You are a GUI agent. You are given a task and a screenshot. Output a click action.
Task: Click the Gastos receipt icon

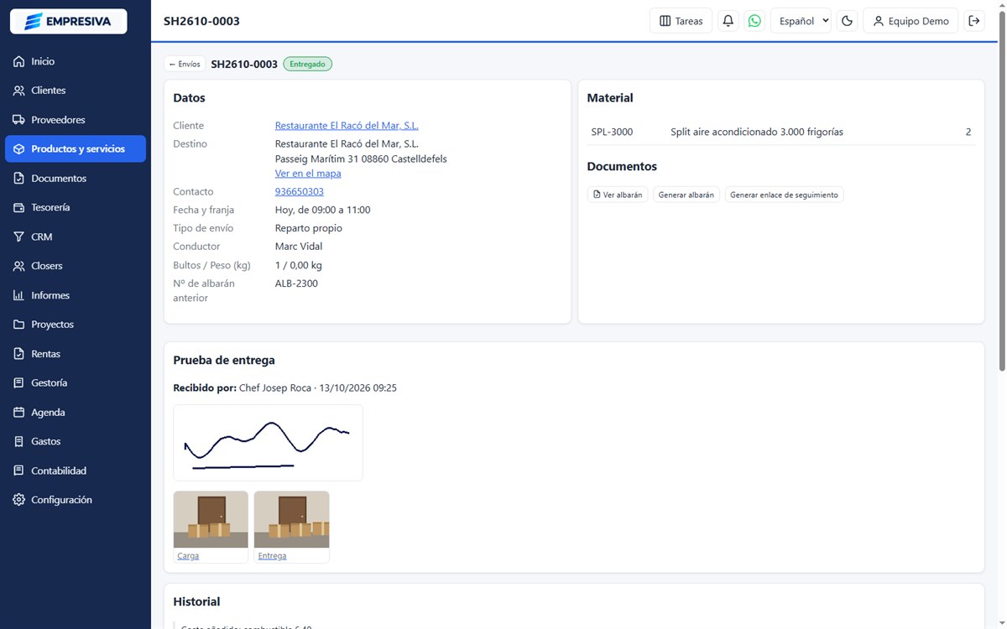point(18,441)
